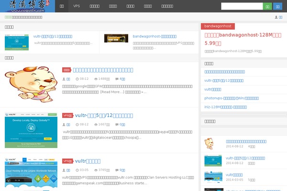
Task: Open sidebar vultr thumbnail beside 2014-03-05
Action: click(x=213, y=177)
